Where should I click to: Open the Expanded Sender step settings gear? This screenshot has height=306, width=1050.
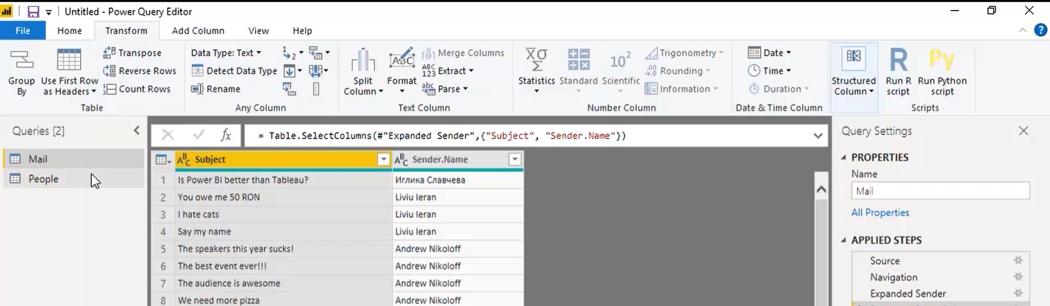point(1018,293)
